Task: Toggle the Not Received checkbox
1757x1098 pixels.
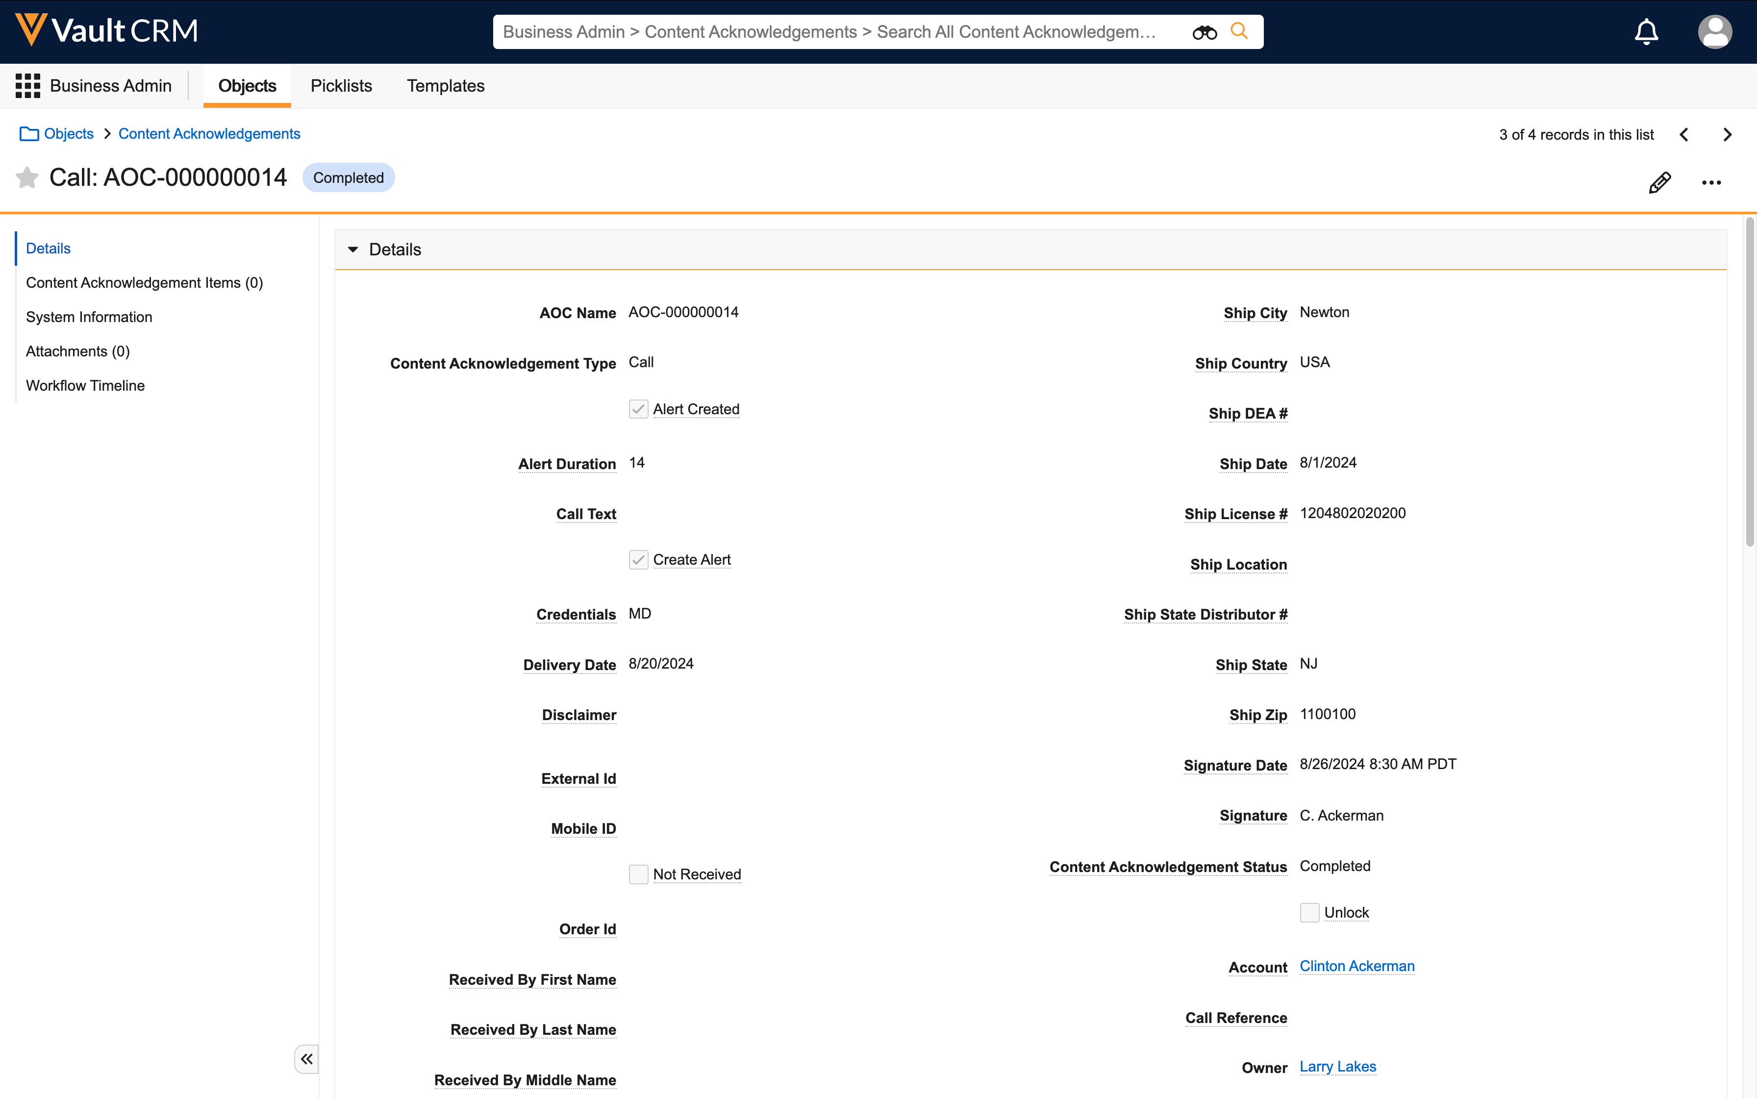Action: (638, 874)
